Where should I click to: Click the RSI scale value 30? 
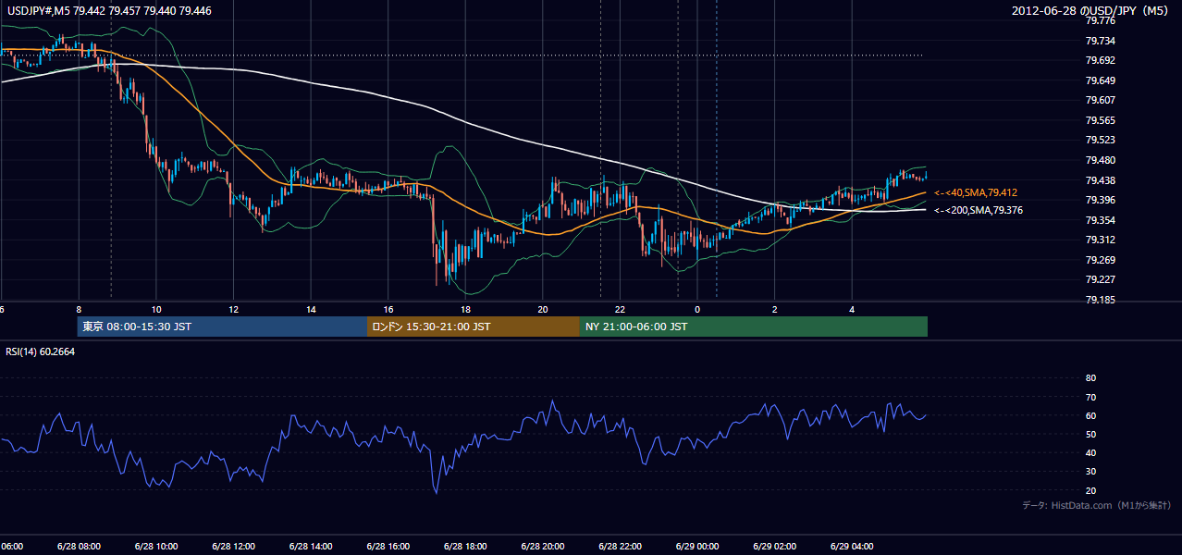click(1090, 472)
